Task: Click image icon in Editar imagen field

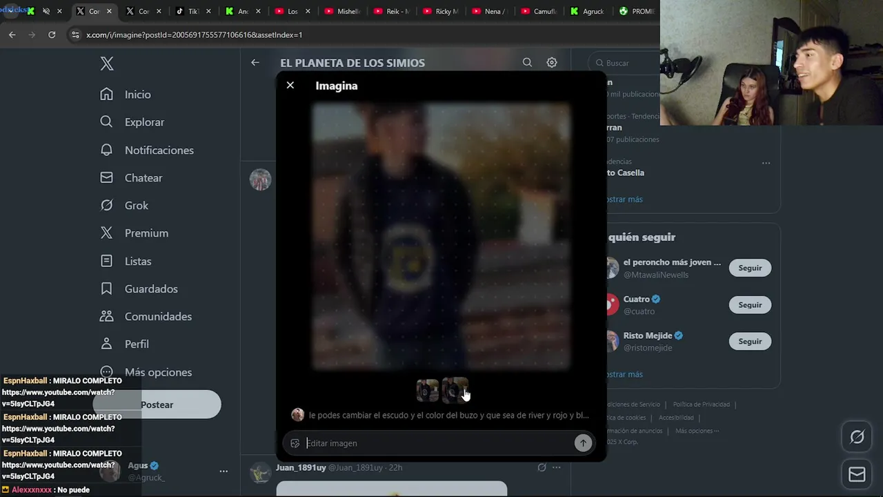Action: 295,443
